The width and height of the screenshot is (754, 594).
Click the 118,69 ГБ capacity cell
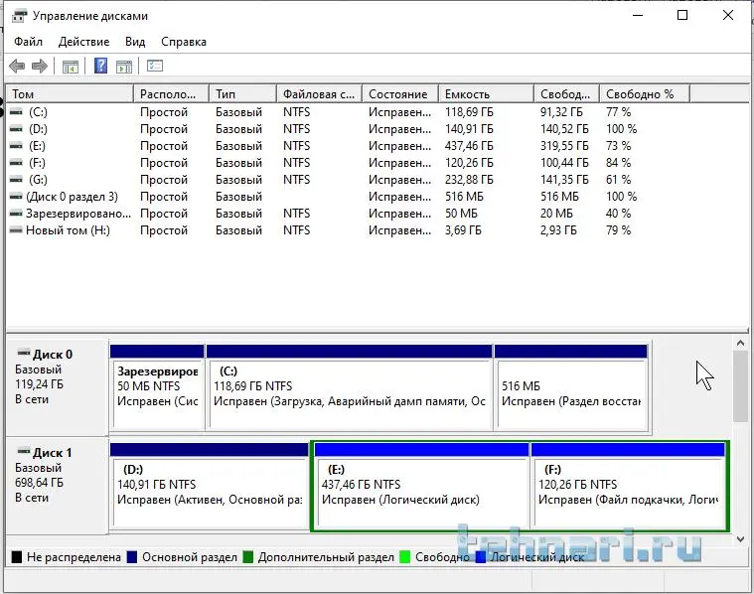tap(469, 112)
